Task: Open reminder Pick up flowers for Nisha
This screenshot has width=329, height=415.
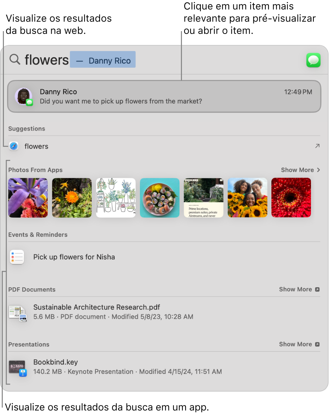Action: 164,257
